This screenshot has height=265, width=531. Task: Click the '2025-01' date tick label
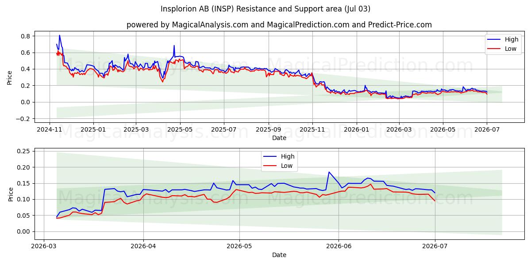coord(93,129)
